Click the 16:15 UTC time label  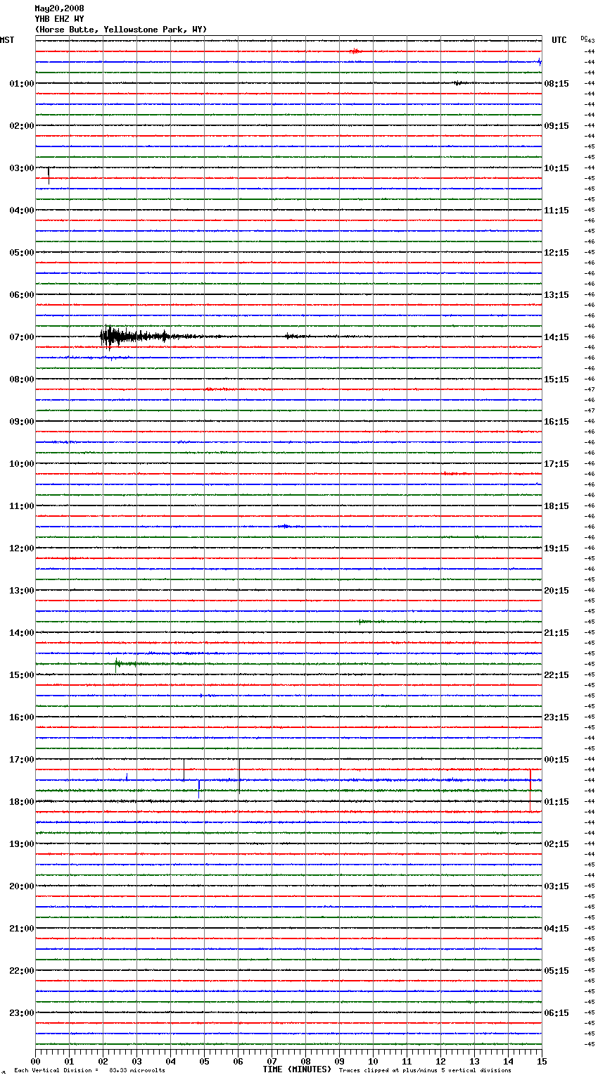click(556, 421)
